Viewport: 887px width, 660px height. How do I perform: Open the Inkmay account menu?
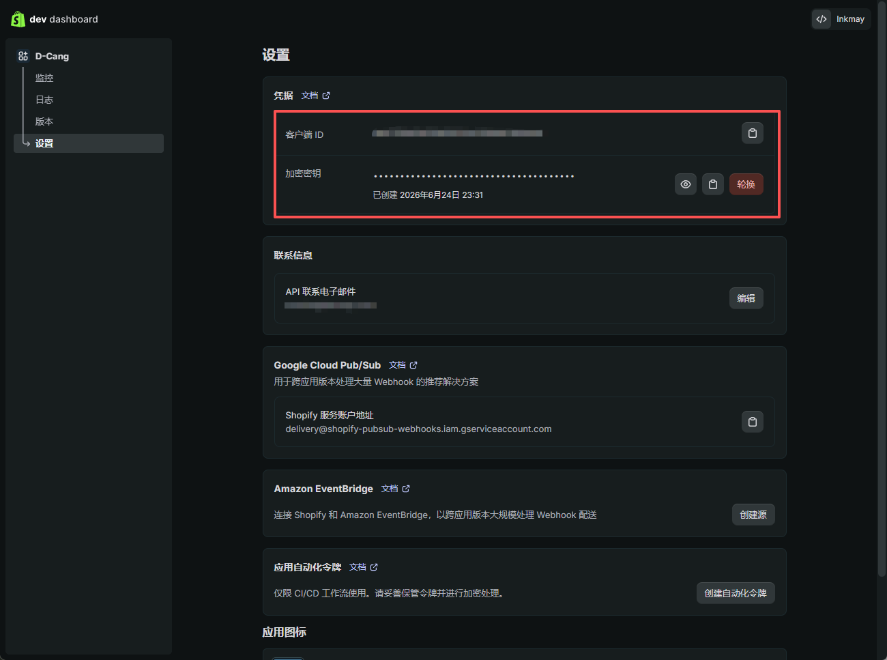[x=841, y=19]
